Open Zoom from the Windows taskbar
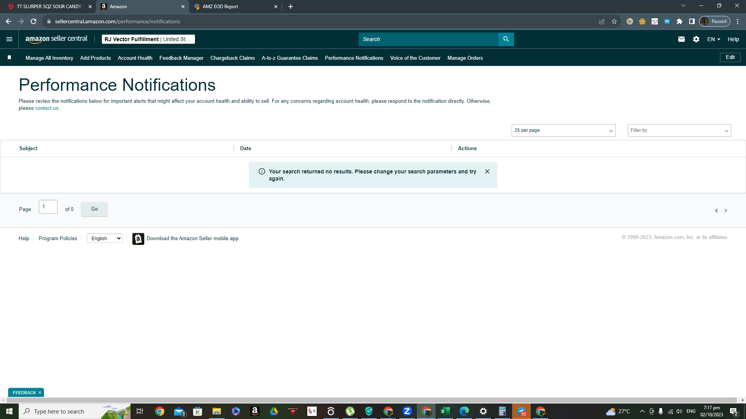 point(407,411)
